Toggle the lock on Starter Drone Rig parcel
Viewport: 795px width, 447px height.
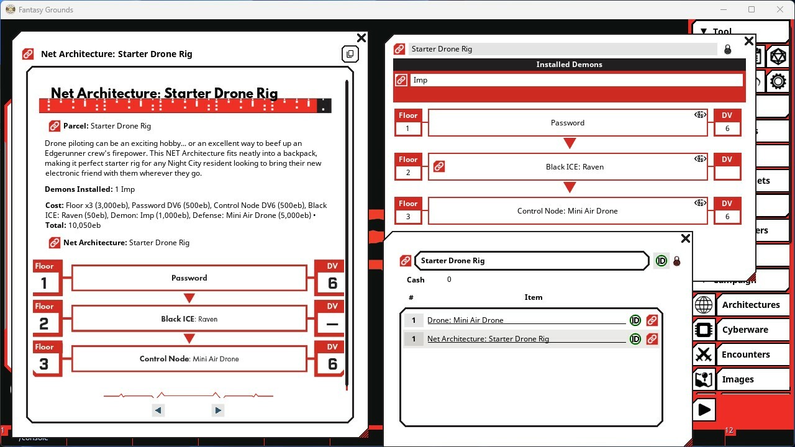pos(677,261)
